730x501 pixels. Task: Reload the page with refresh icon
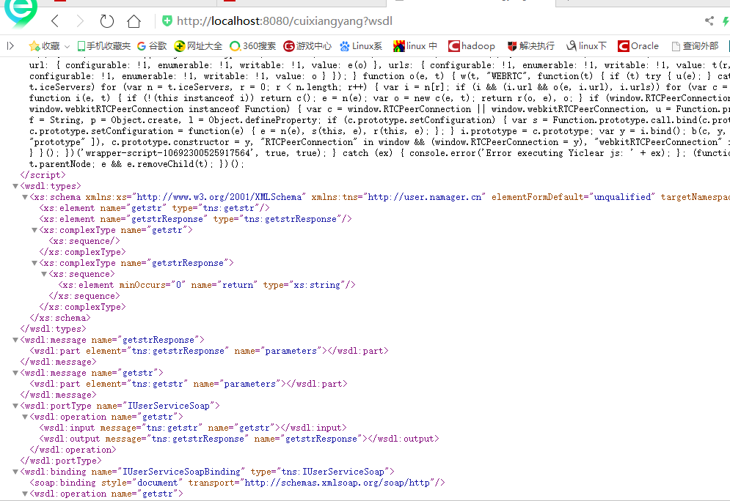tap(106, 21)
